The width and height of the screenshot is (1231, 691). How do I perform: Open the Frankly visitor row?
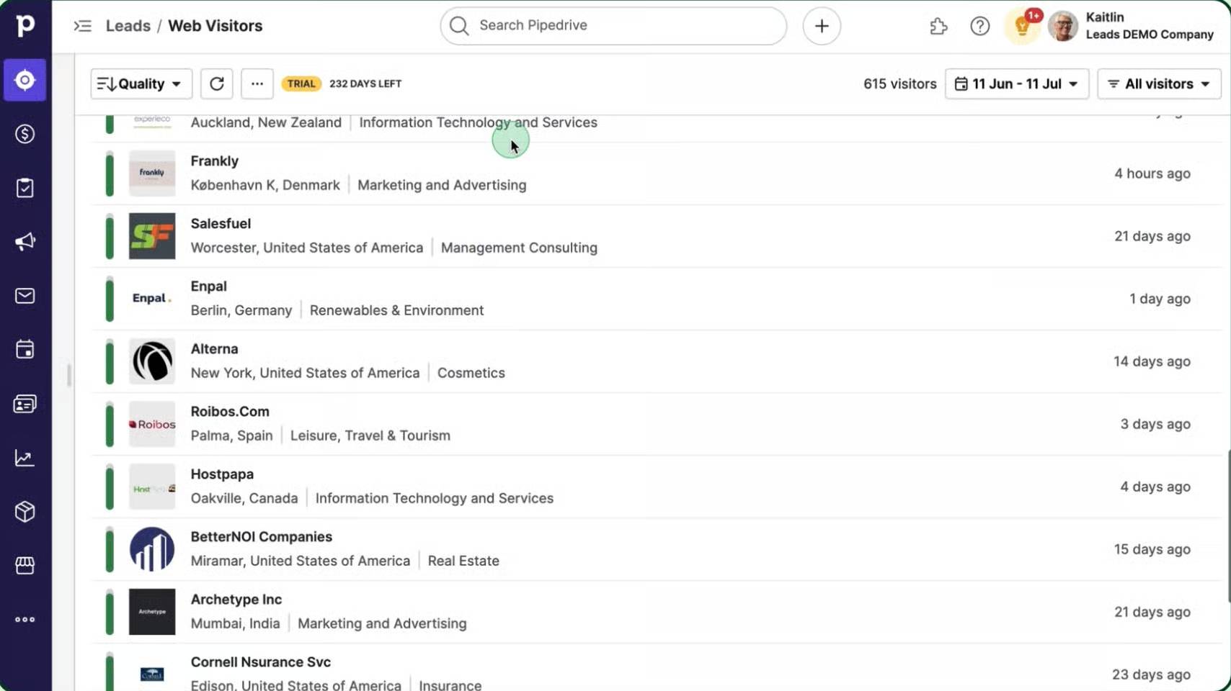tap(657, 173)
